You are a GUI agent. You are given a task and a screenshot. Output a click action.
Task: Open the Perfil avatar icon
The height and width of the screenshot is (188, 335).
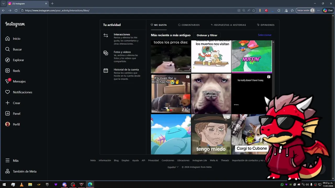click(x=8, y=124)
